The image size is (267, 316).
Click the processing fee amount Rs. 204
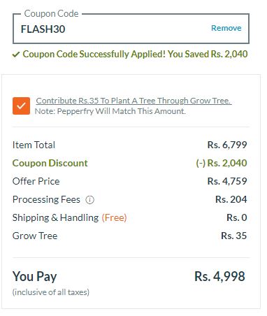[x=231, y=199]
